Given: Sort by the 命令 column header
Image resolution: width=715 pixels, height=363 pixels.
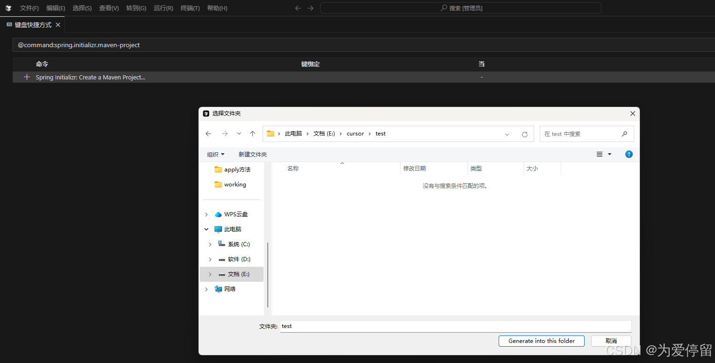Looking at the screenshot, I should [42, 64].
